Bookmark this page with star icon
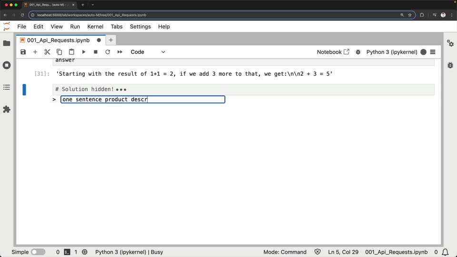The height and width of the screenshot is (257, 457). point(410,15)
